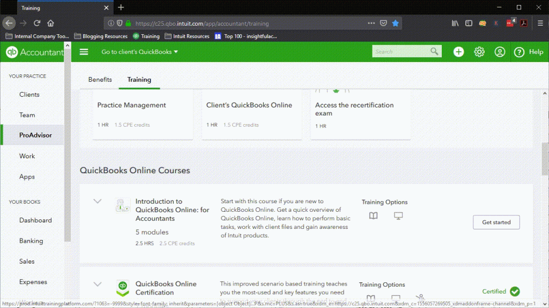Click the Pocket save icon
Viewport: 549px width, 308px height.
point(383,23)
